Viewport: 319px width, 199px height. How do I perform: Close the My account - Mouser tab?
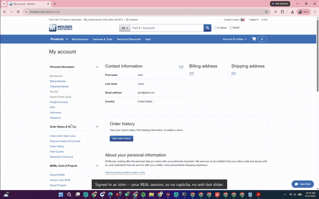[x=48, y=4]
